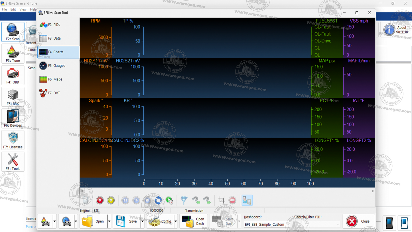This screenshot has width=412, height=232.
Task: Click the tune car icon button
Action: (45, 221)
